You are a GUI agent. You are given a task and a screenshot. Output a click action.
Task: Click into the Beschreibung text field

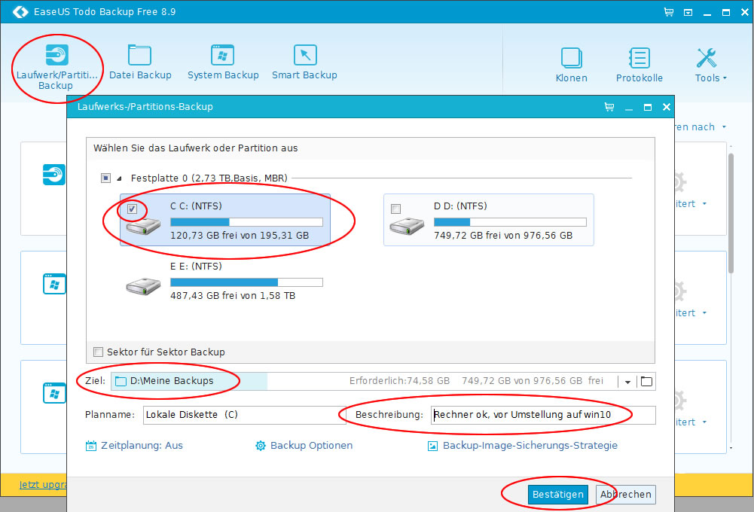(x=542, y=415)
